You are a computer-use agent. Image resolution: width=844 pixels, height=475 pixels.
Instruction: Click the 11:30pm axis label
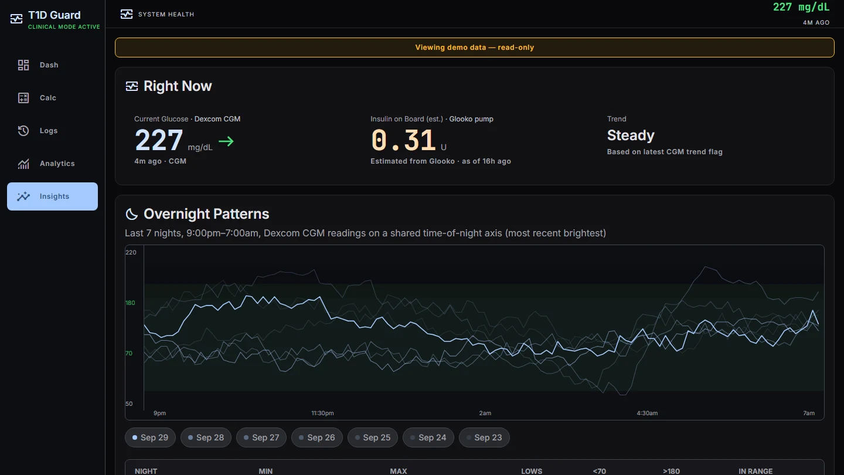322,413
